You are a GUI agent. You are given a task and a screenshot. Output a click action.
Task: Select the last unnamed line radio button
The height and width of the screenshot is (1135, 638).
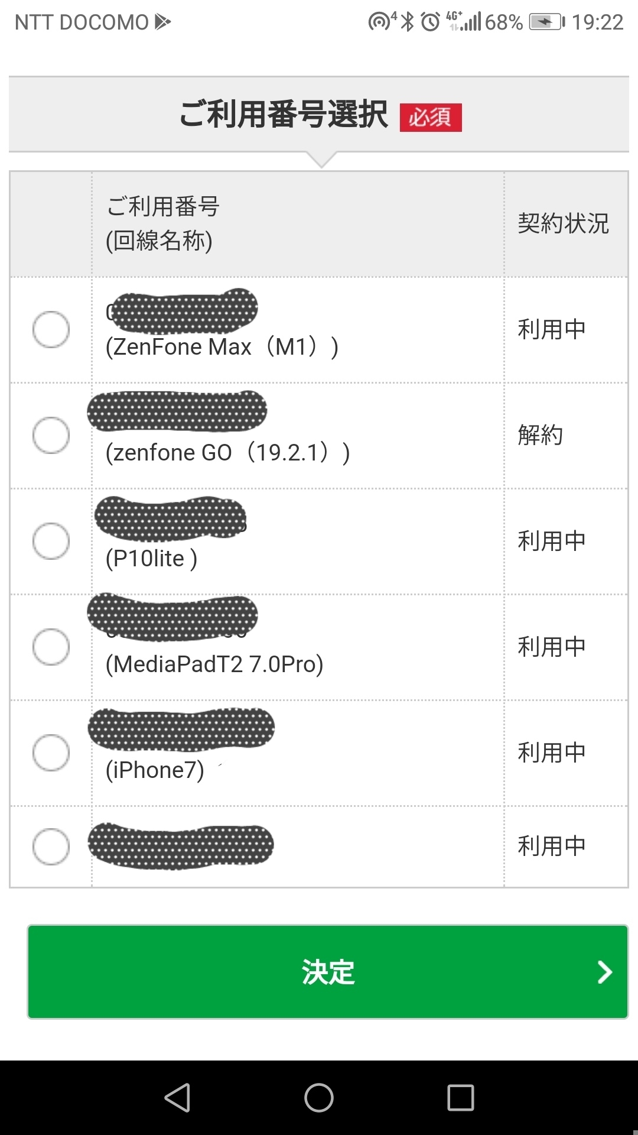coord(51,847)
